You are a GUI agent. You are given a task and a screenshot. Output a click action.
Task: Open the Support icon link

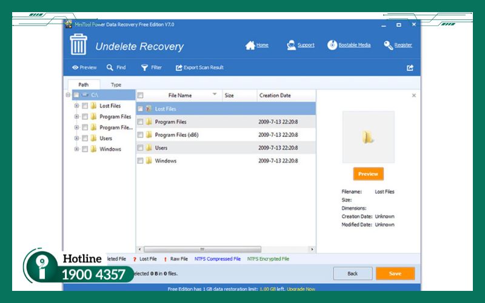pyautogui.click(x=292, y=45)
